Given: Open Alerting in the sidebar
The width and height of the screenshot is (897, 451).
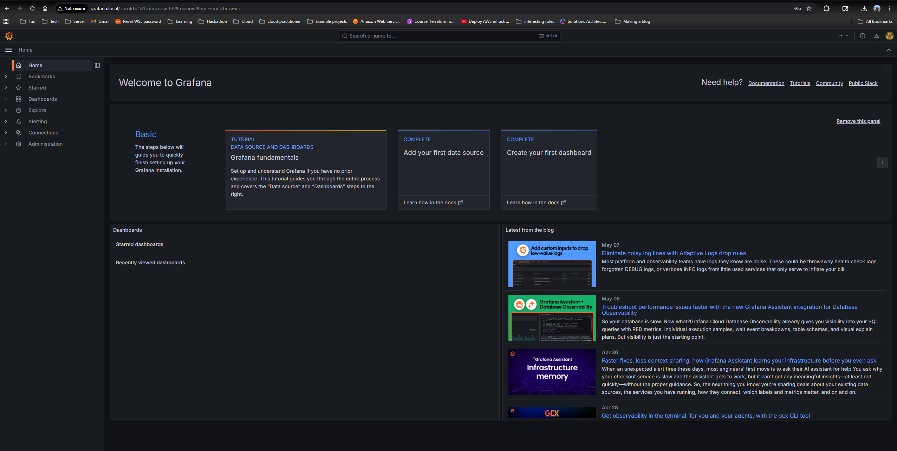Looking at the screenshot, I should coord(38,121).
